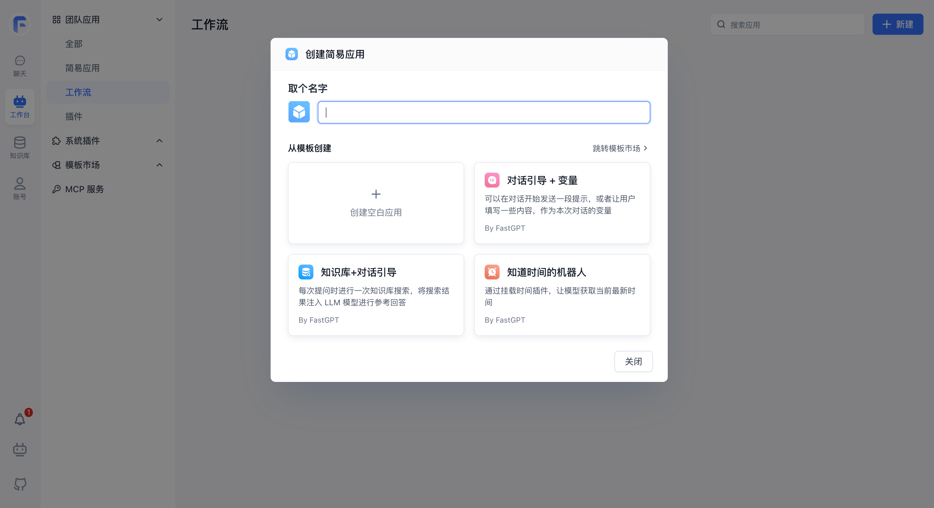Viewport: 934px width, 508px height.
Task: Select the 知道时间的机器人 template
Action: [561, 295]
